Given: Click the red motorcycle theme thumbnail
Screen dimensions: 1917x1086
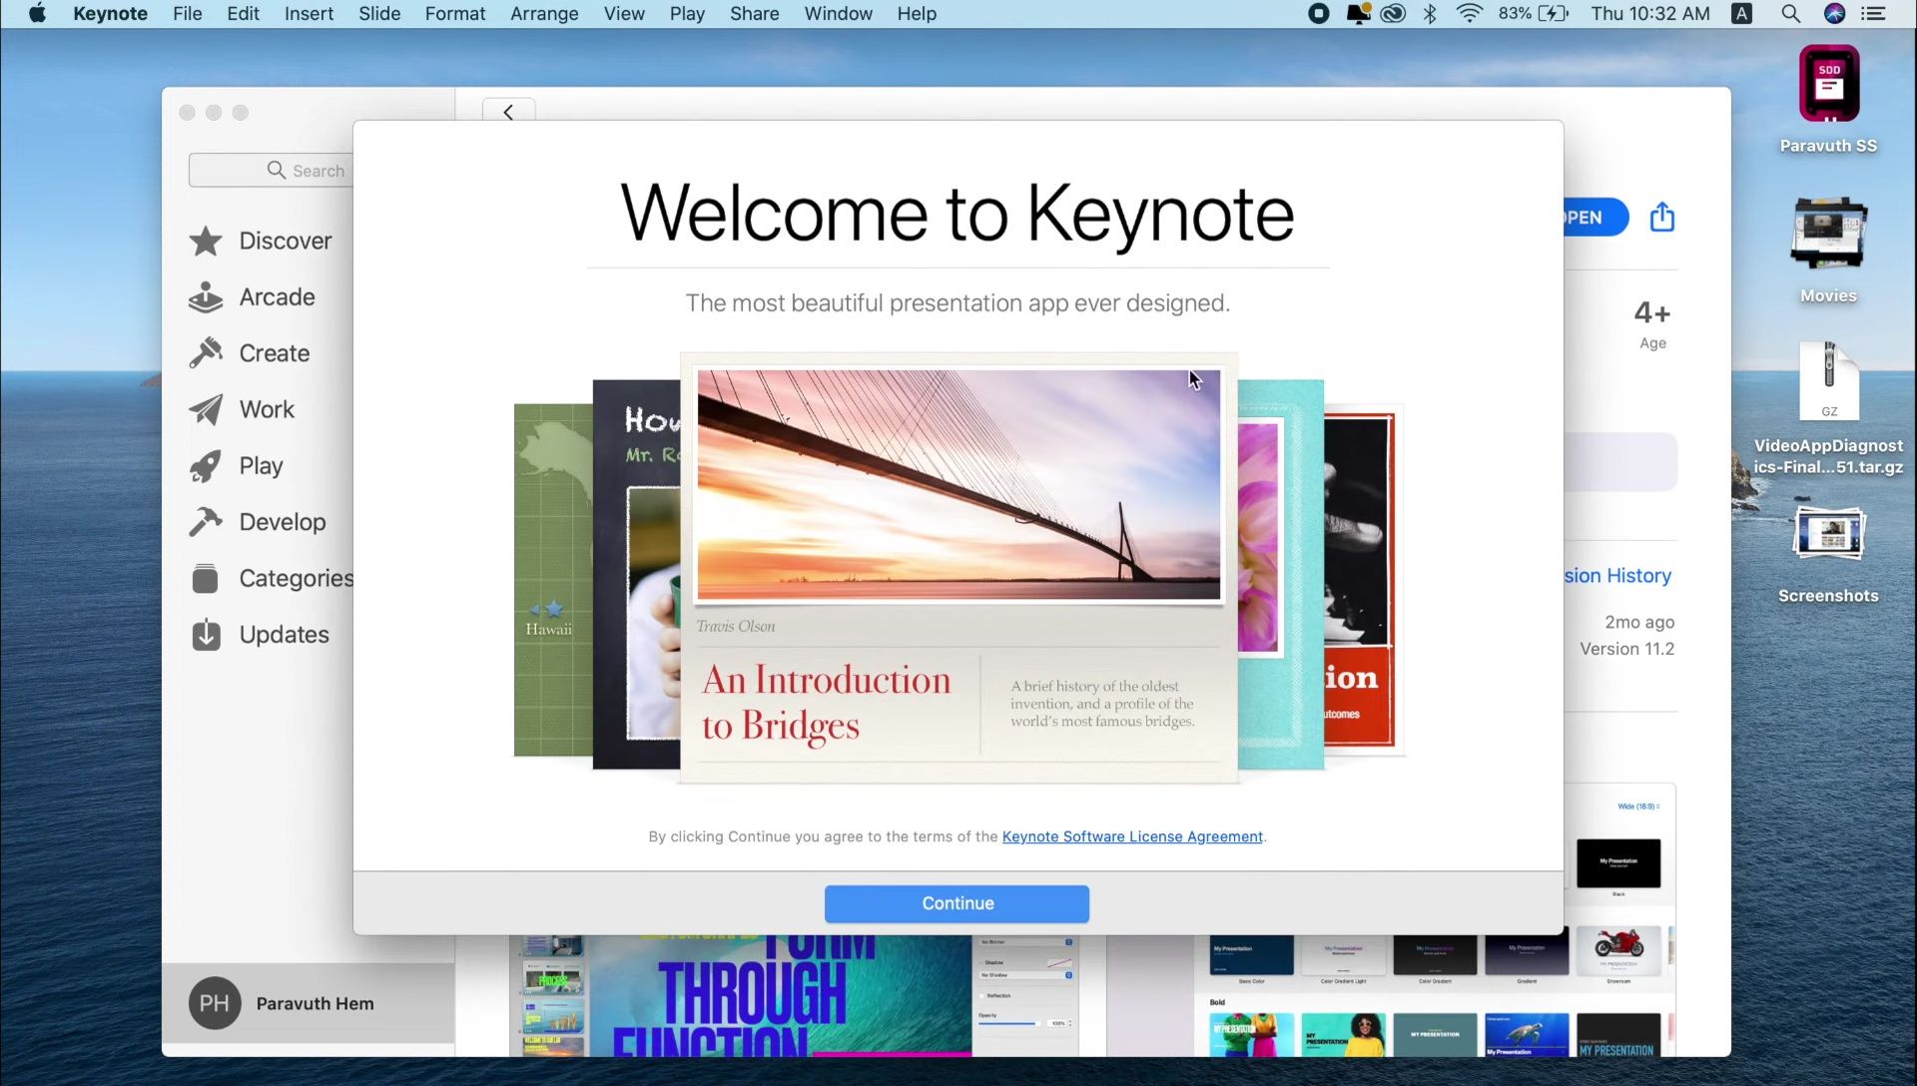Looking at the screenshot, I should (1618, 951).
